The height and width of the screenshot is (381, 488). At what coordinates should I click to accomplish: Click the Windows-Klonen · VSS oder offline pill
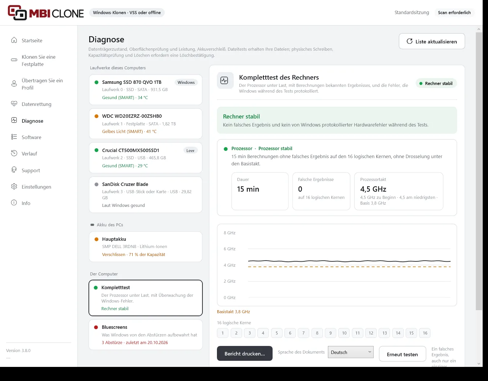pos(127,13)
